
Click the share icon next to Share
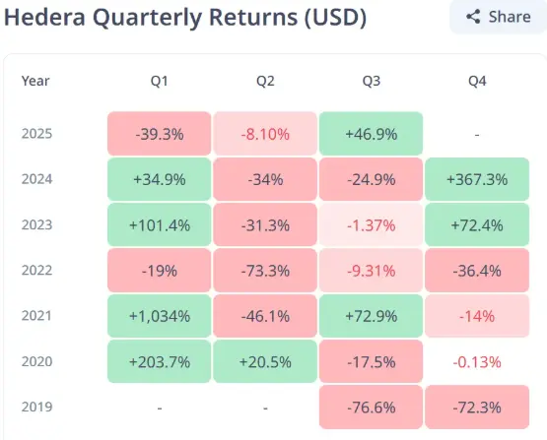pyautogui.click(x=473, y=17)
